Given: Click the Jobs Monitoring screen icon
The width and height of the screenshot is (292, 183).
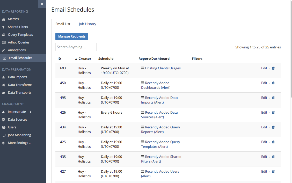Looking at the screenshot, I should click(x=4, y=135).
